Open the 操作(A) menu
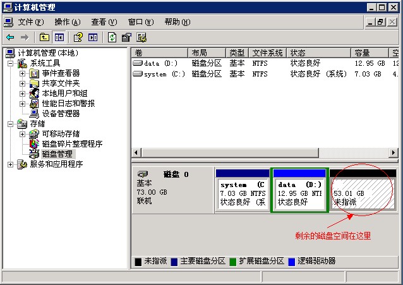403x285 pixels. [67, 21]
